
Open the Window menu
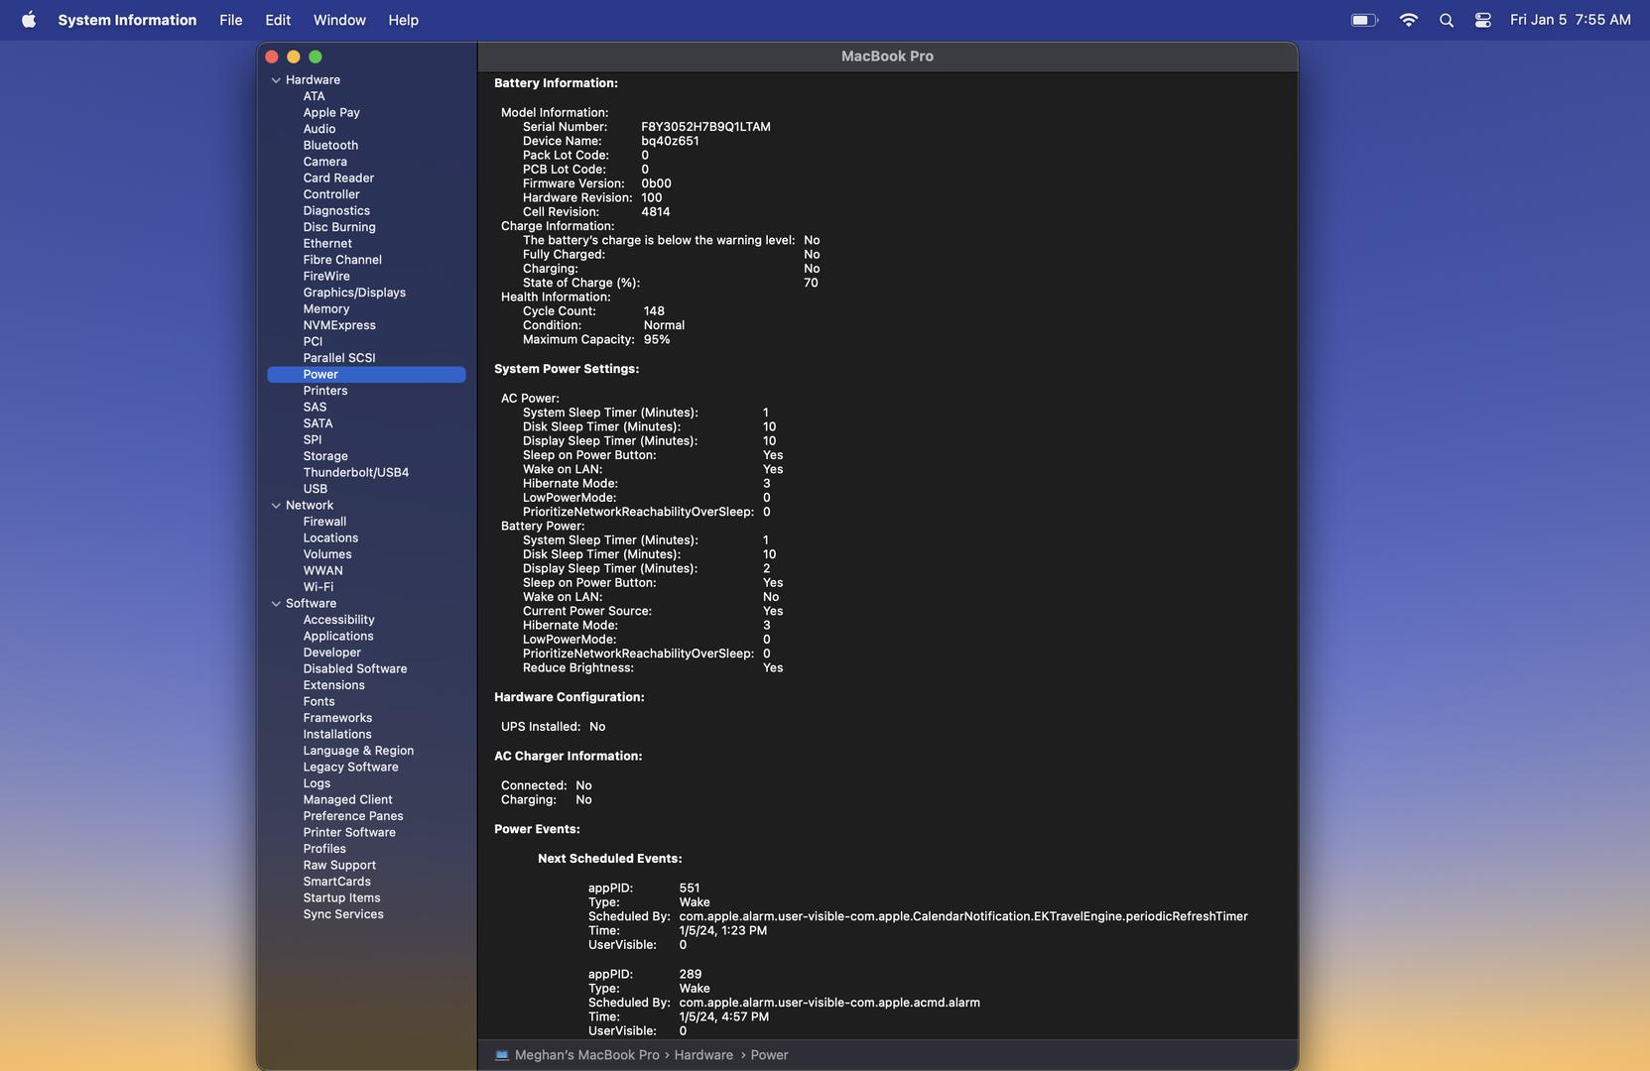[x=339, y=20]
